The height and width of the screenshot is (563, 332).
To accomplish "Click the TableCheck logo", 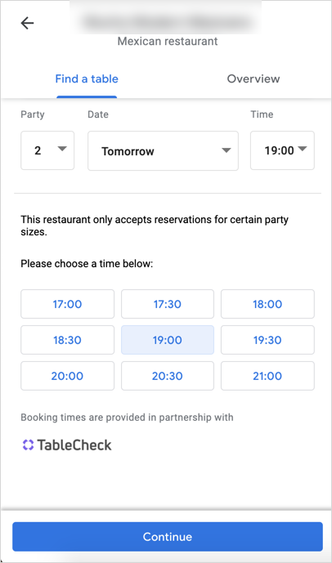I will point(66,445).
